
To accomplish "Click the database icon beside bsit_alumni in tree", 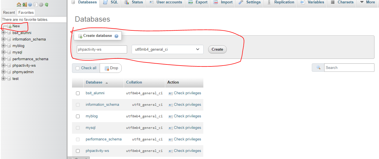I will pyautogui.click(x=9, y=33).
